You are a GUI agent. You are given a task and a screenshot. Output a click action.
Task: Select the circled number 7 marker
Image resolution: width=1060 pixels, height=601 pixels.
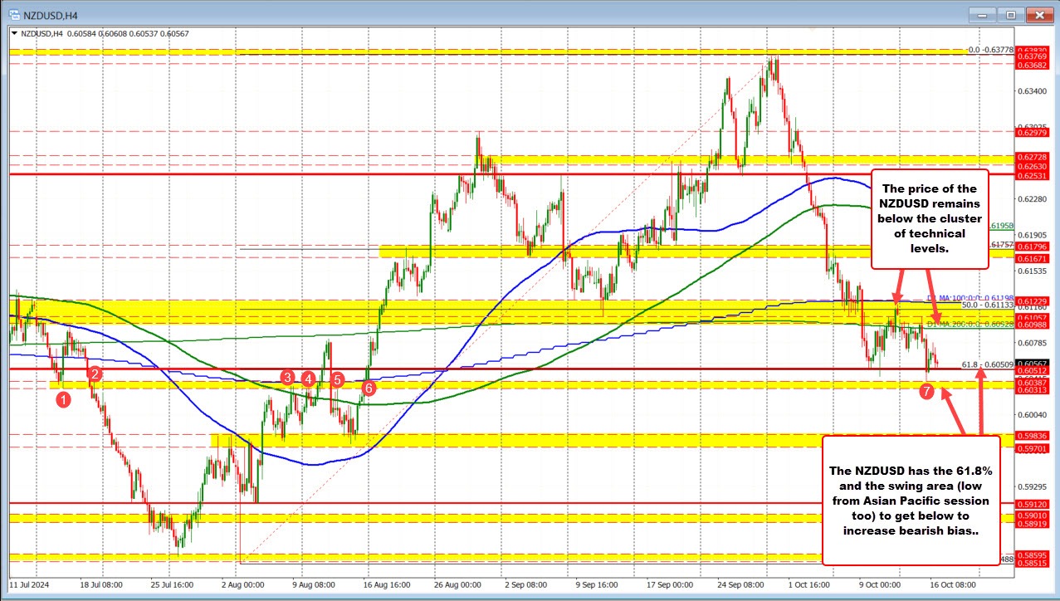pyautogui.click(x=927, y=392)
